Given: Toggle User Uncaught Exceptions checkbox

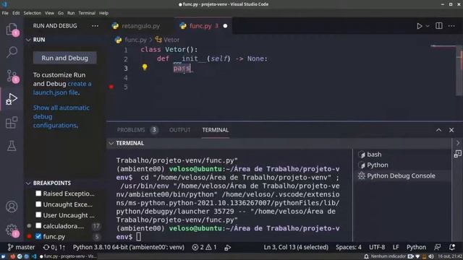Looking at the screenshot, I should 38,215.
